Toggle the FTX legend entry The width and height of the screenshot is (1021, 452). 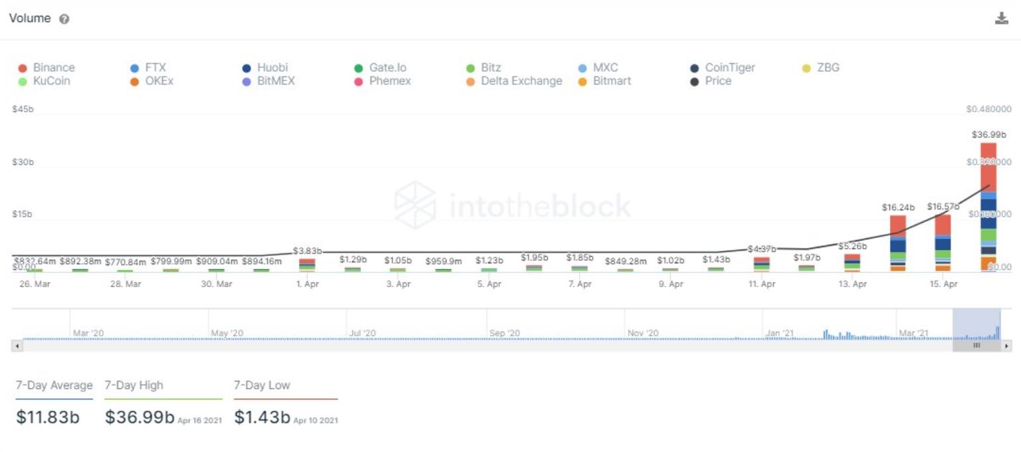(x=148, y=68)
